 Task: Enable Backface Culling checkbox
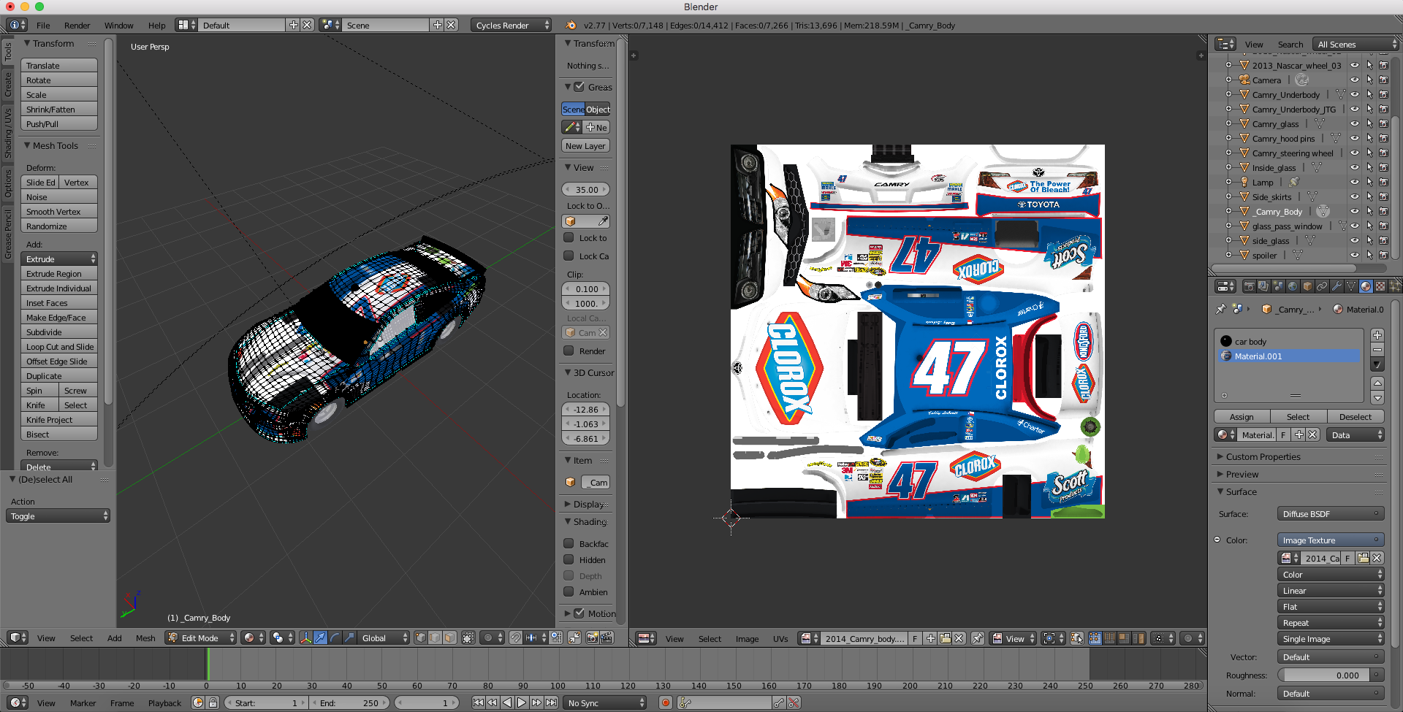(x=569, y=543)
